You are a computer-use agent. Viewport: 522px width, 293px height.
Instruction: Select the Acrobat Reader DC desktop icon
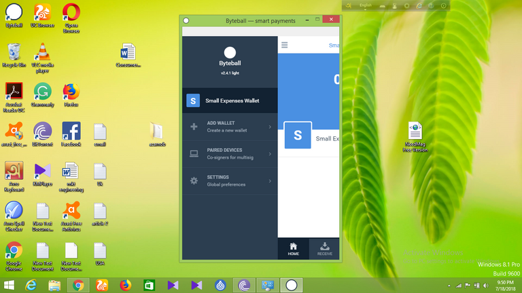coord(14,98)
